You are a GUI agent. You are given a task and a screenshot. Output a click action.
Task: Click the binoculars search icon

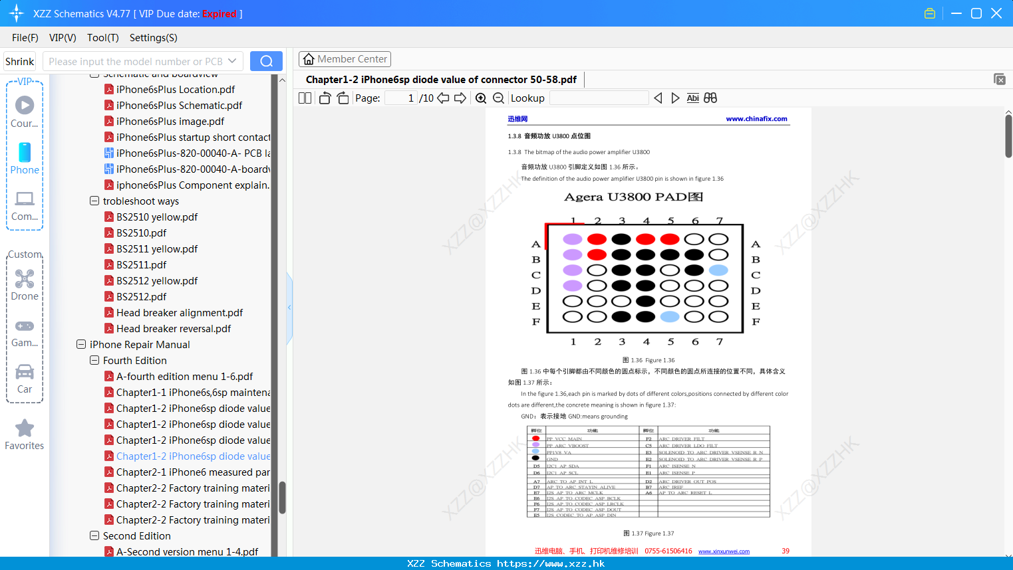point(710,98)
